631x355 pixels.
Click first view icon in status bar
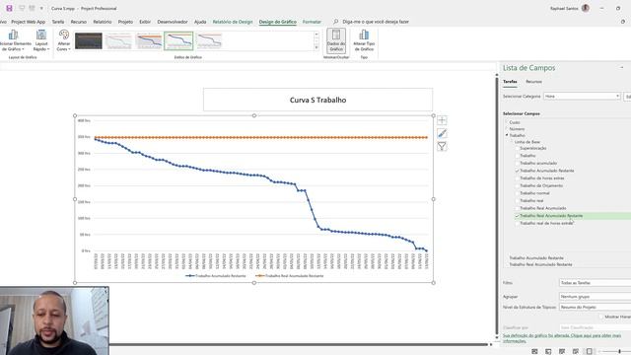click(x=534, y=351)
